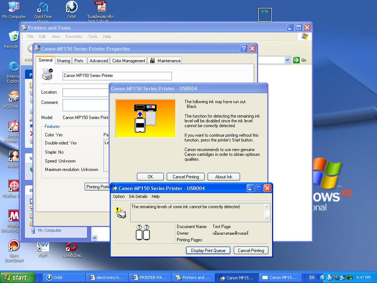Image resolution: width=377 pixels, height=283 pixels.
Task: Click the green Go arrow icon
Action: (296, 60)
